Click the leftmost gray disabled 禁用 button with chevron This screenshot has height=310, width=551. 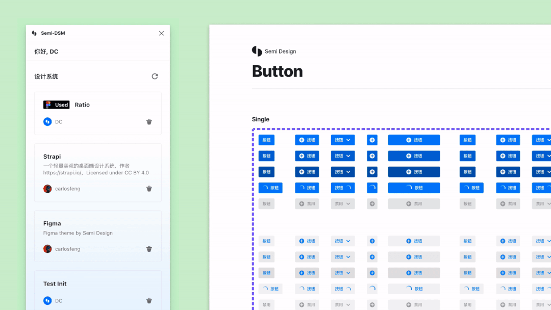point(343,203)
